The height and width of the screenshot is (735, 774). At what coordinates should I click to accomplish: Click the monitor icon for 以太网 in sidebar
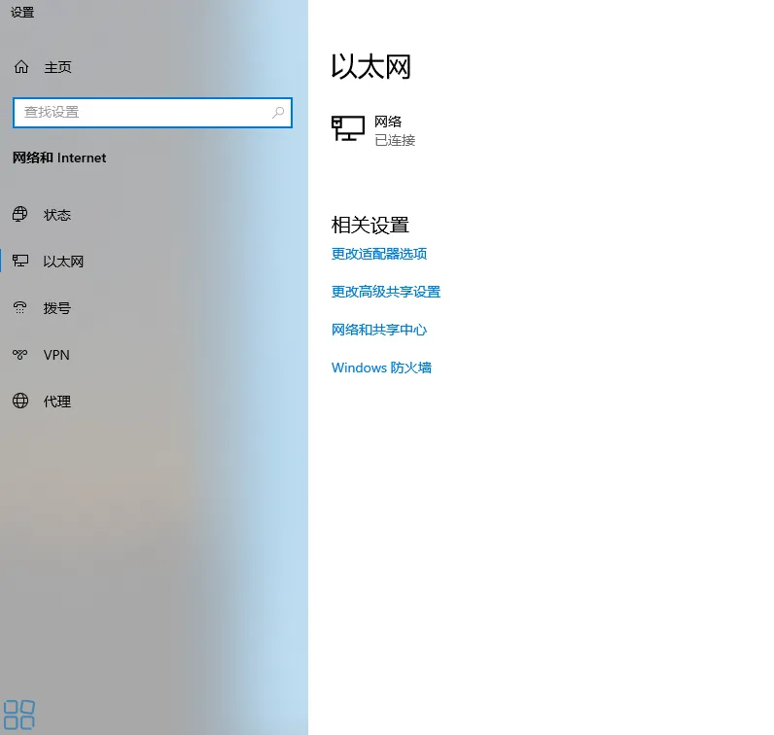point(20,261)
